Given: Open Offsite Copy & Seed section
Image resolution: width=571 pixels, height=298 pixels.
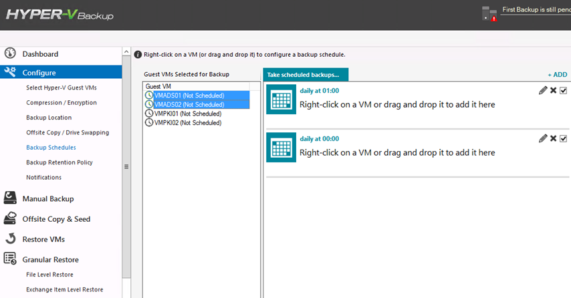Looking at the screenshot, I should pyautogui.click(x=56, y=219).
